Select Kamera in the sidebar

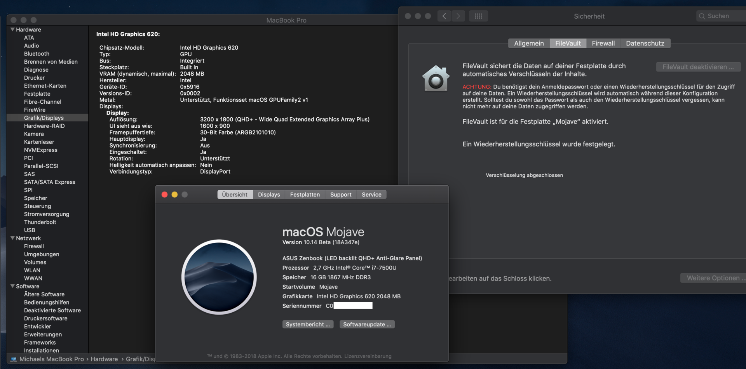pos(34,134)
